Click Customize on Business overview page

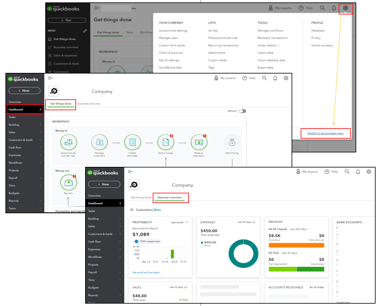tap(144, 210)
